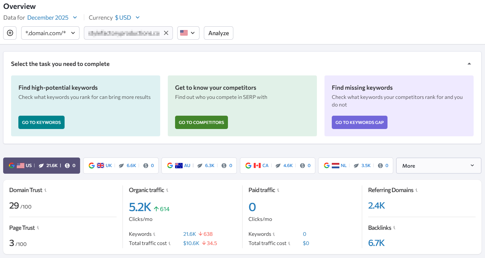
Task: Click the Google icon on the US tab
Action: point(12,165)
